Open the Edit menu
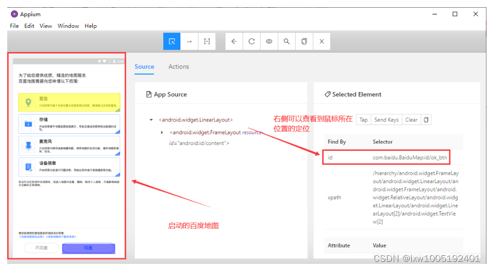488x267 pixels. click(x=29, y=26)
